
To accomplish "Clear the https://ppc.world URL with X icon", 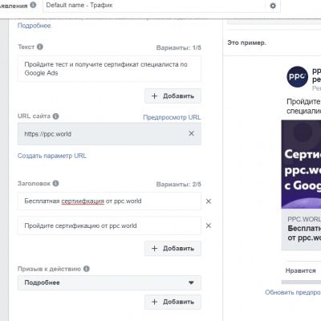I will (x=191, y=133).
